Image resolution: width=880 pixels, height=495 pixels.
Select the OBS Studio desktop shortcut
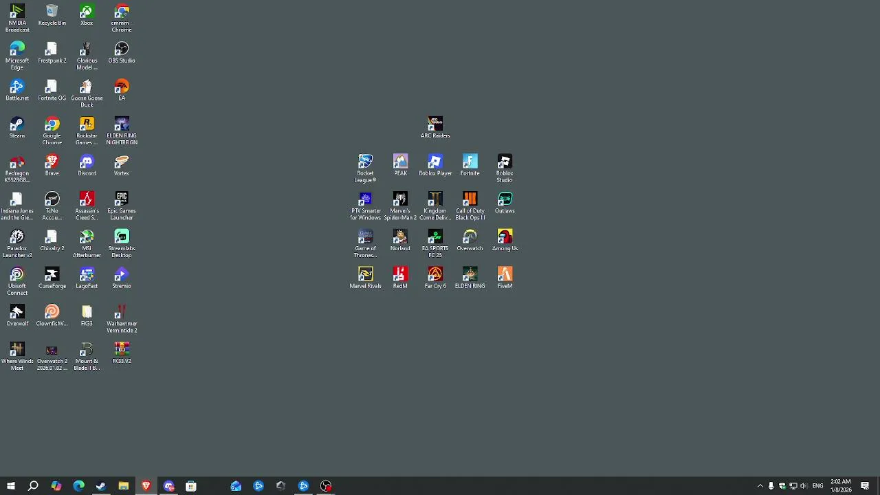click(122, 53)
